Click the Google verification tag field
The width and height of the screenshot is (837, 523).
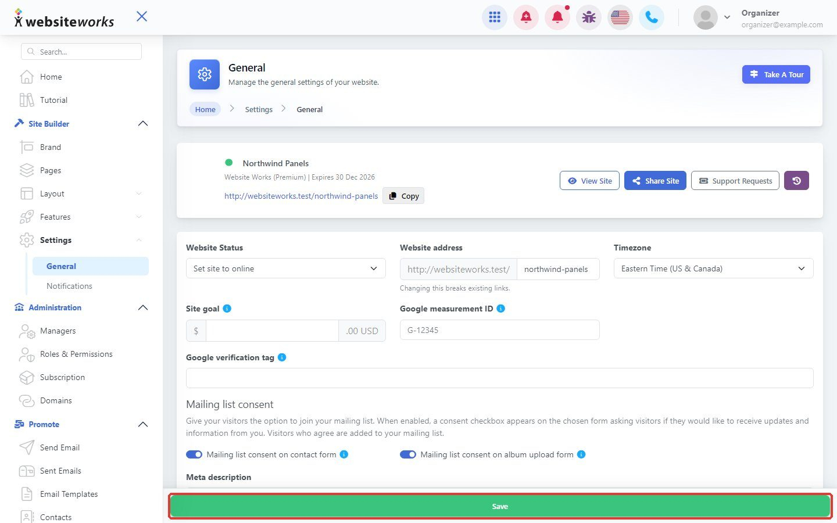click(x=500, y=378)
